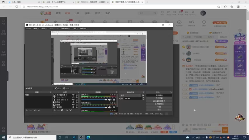
Task: Toggle the lock on 图像 source
Action: 77,105
